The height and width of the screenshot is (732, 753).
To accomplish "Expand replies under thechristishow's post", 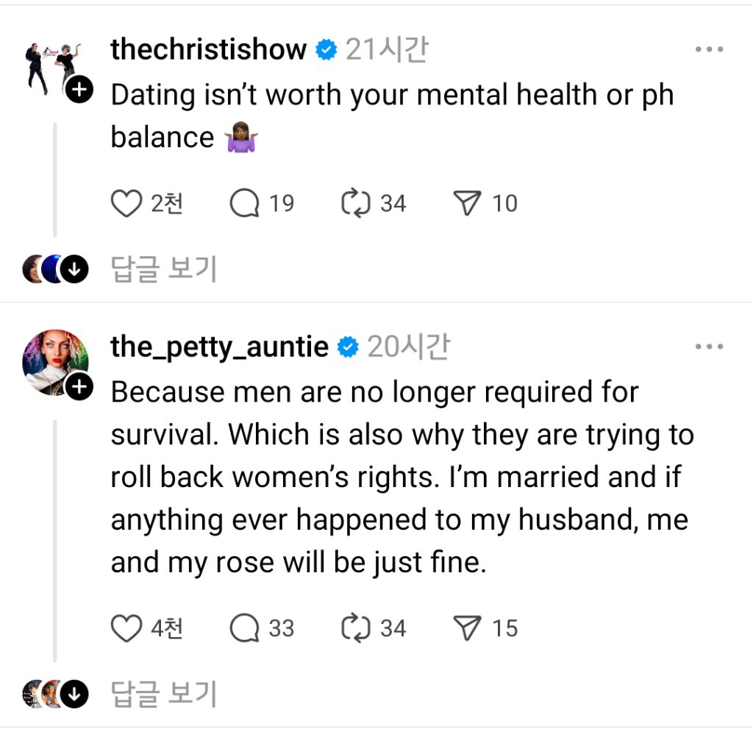I will point(163,270).
